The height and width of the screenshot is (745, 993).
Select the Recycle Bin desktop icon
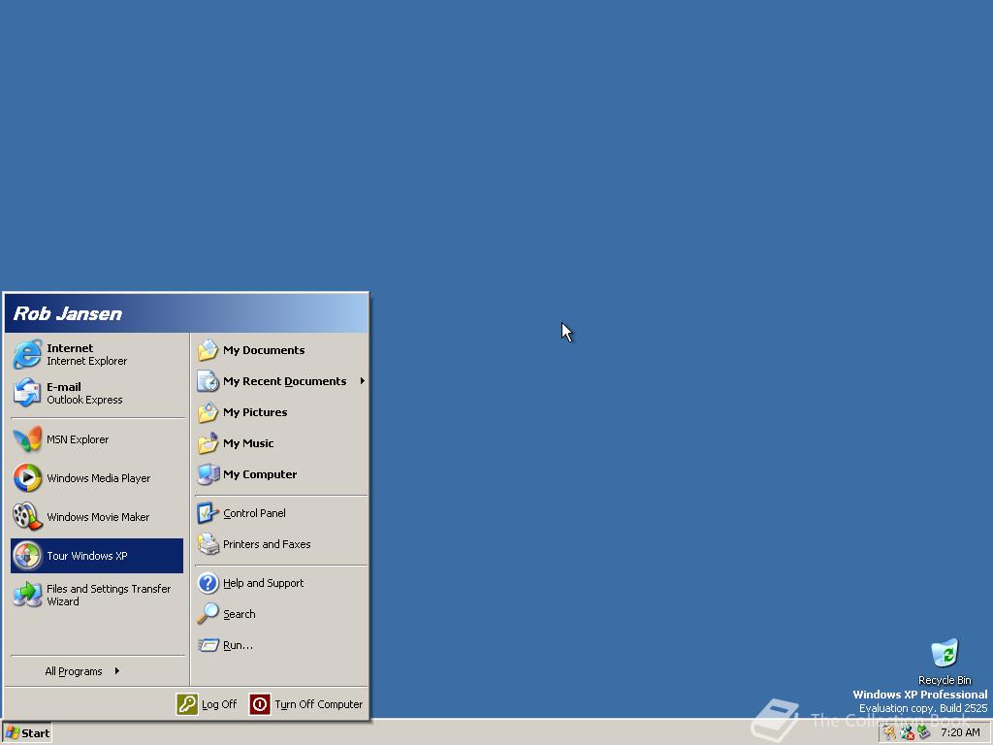(x=945, y=662)
